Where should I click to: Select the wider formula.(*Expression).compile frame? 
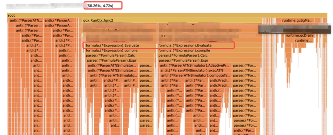tap(209, 51)
